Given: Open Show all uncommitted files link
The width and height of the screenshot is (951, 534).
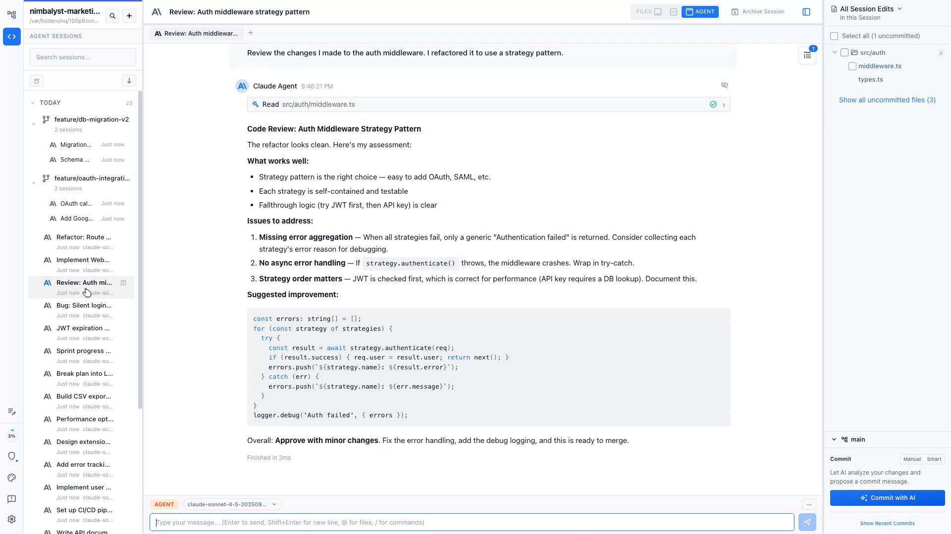Looking at the screenshot, I should (887, 100).
